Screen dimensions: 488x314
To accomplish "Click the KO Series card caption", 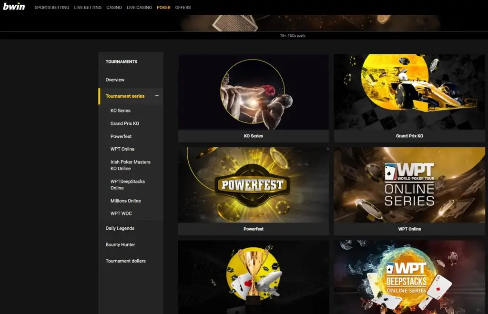I will pos(254,136).
